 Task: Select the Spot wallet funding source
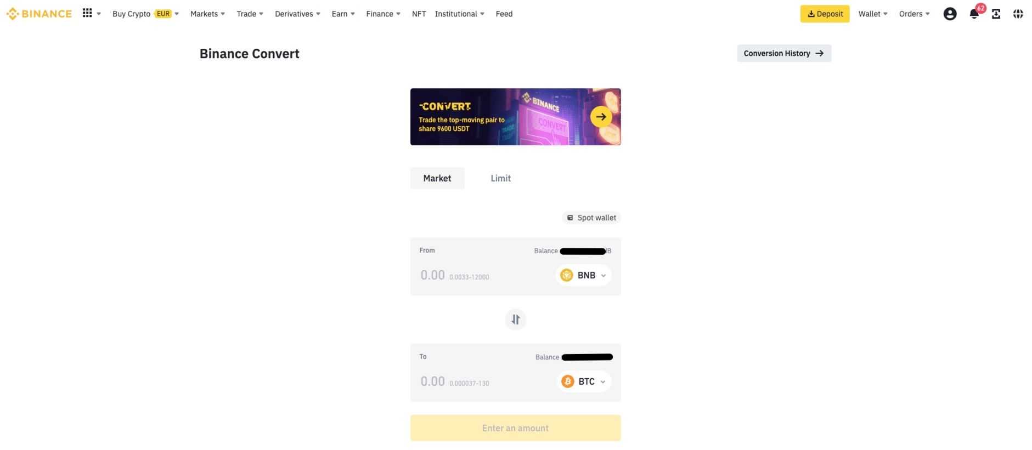point(591,217)
